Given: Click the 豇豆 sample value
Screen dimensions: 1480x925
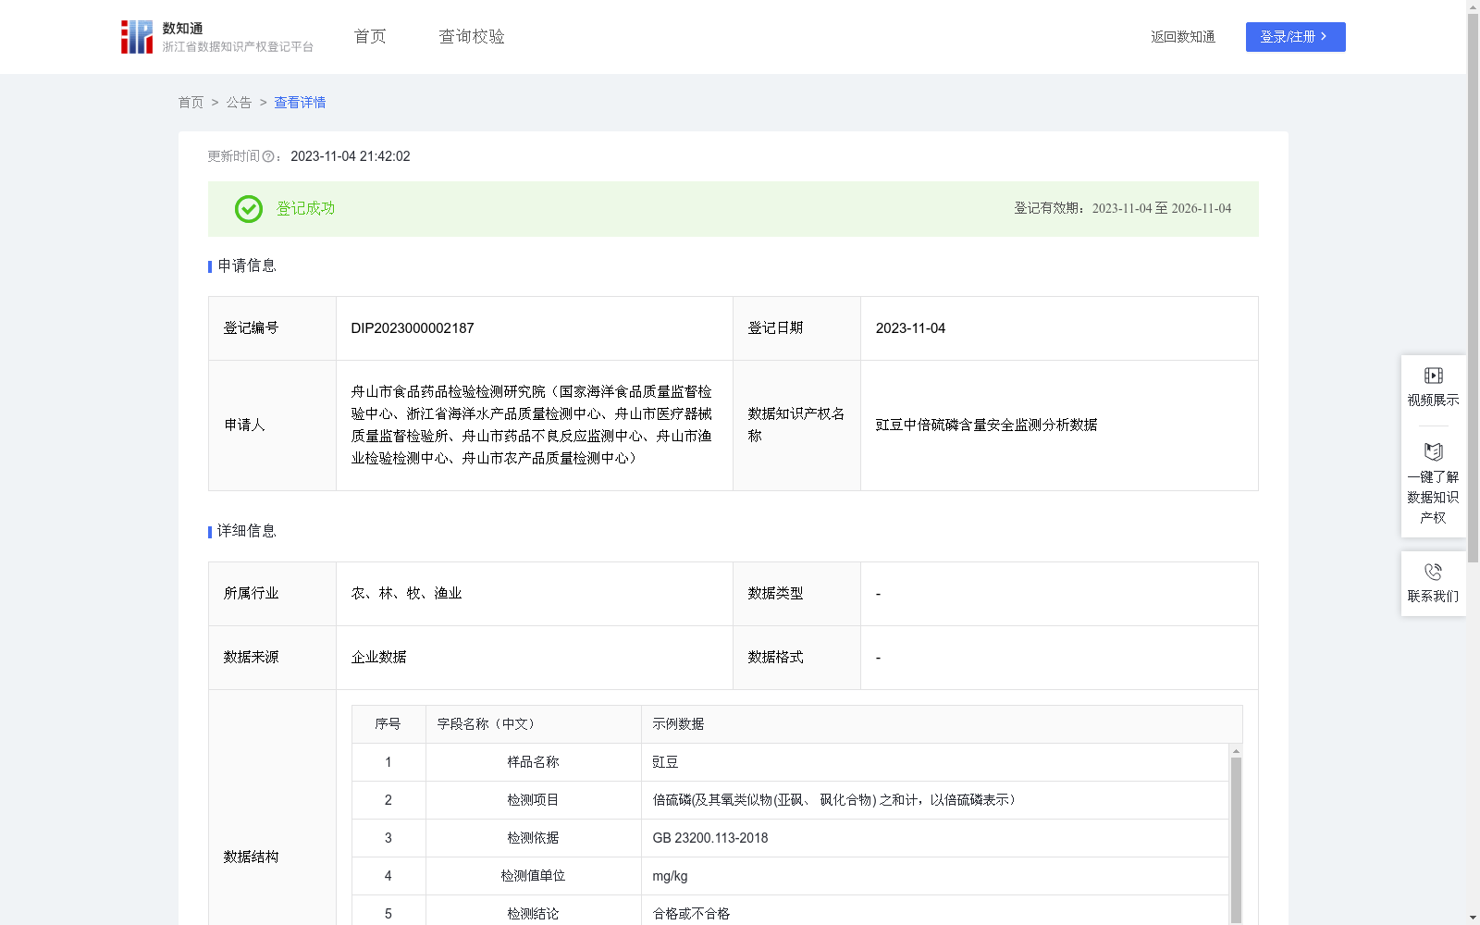Looking at the screenshot, I should coord(665,762).
